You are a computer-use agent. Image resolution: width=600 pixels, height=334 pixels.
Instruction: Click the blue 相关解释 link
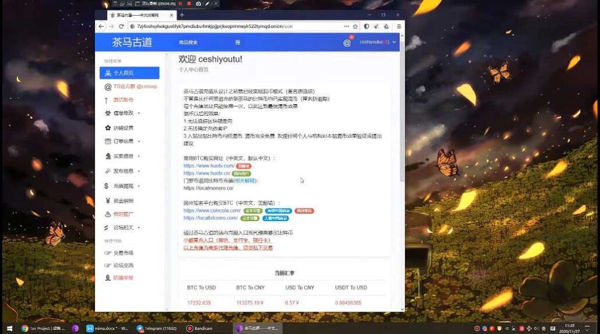coord(246,181)
